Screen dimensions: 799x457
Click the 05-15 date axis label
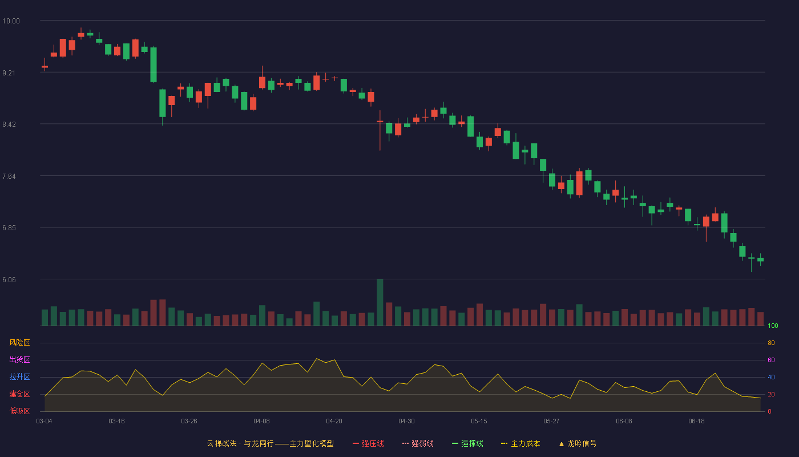pos(479,421)
